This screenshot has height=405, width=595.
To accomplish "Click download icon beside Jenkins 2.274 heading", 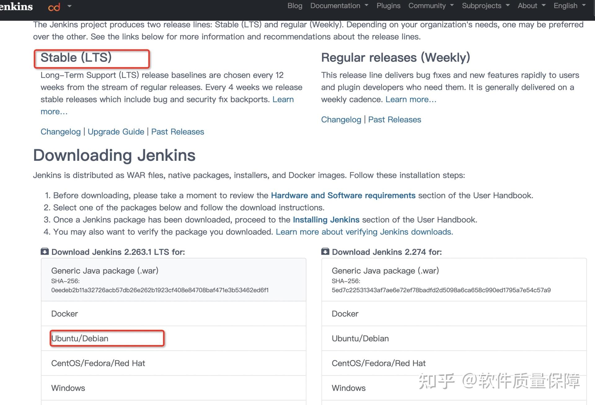I will click(325, 251).
